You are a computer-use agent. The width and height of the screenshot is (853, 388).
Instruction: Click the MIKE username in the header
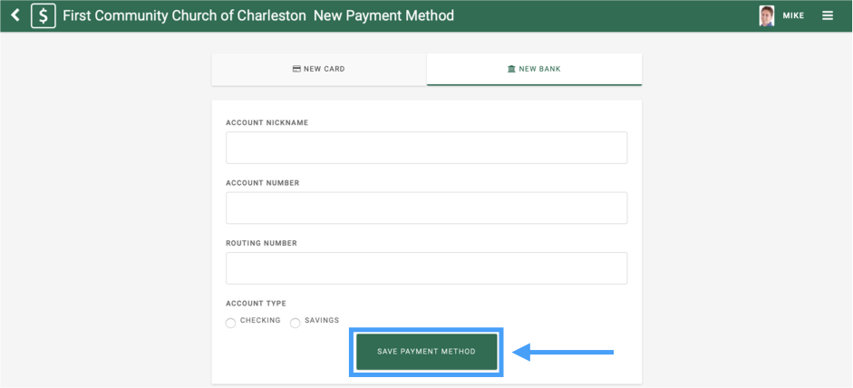pyautogui.click(x=793, y=15)
